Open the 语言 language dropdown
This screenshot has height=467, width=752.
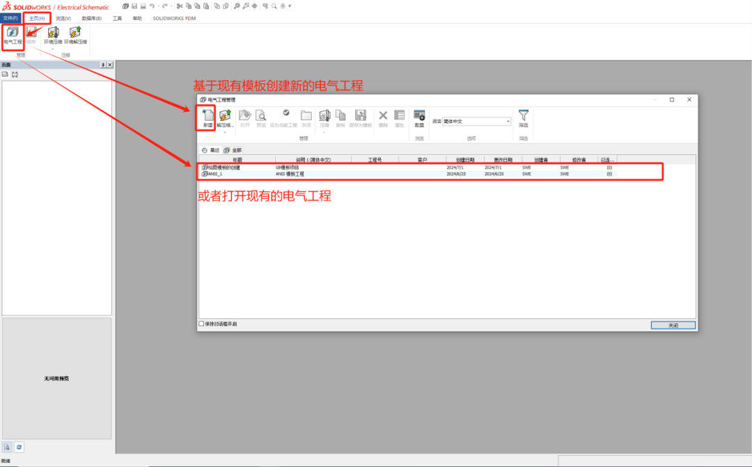click(508, 121)
